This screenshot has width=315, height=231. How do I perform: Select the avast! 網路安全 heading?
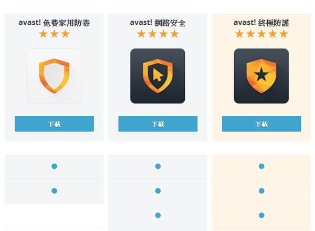click(157, 23)
